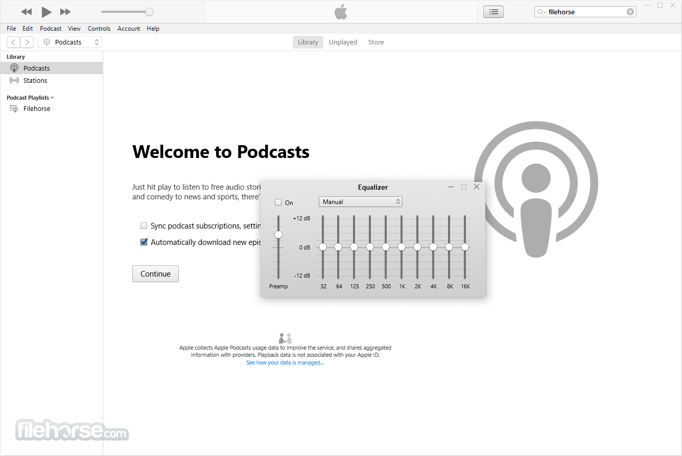Click the search magnifier icon

(541, 12)
